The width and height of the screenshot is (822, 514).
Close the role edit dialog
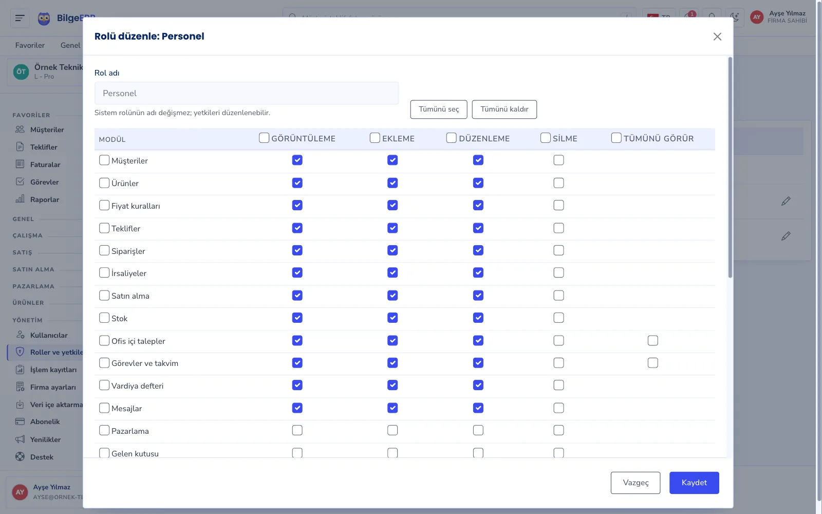(x=717, y=36)
